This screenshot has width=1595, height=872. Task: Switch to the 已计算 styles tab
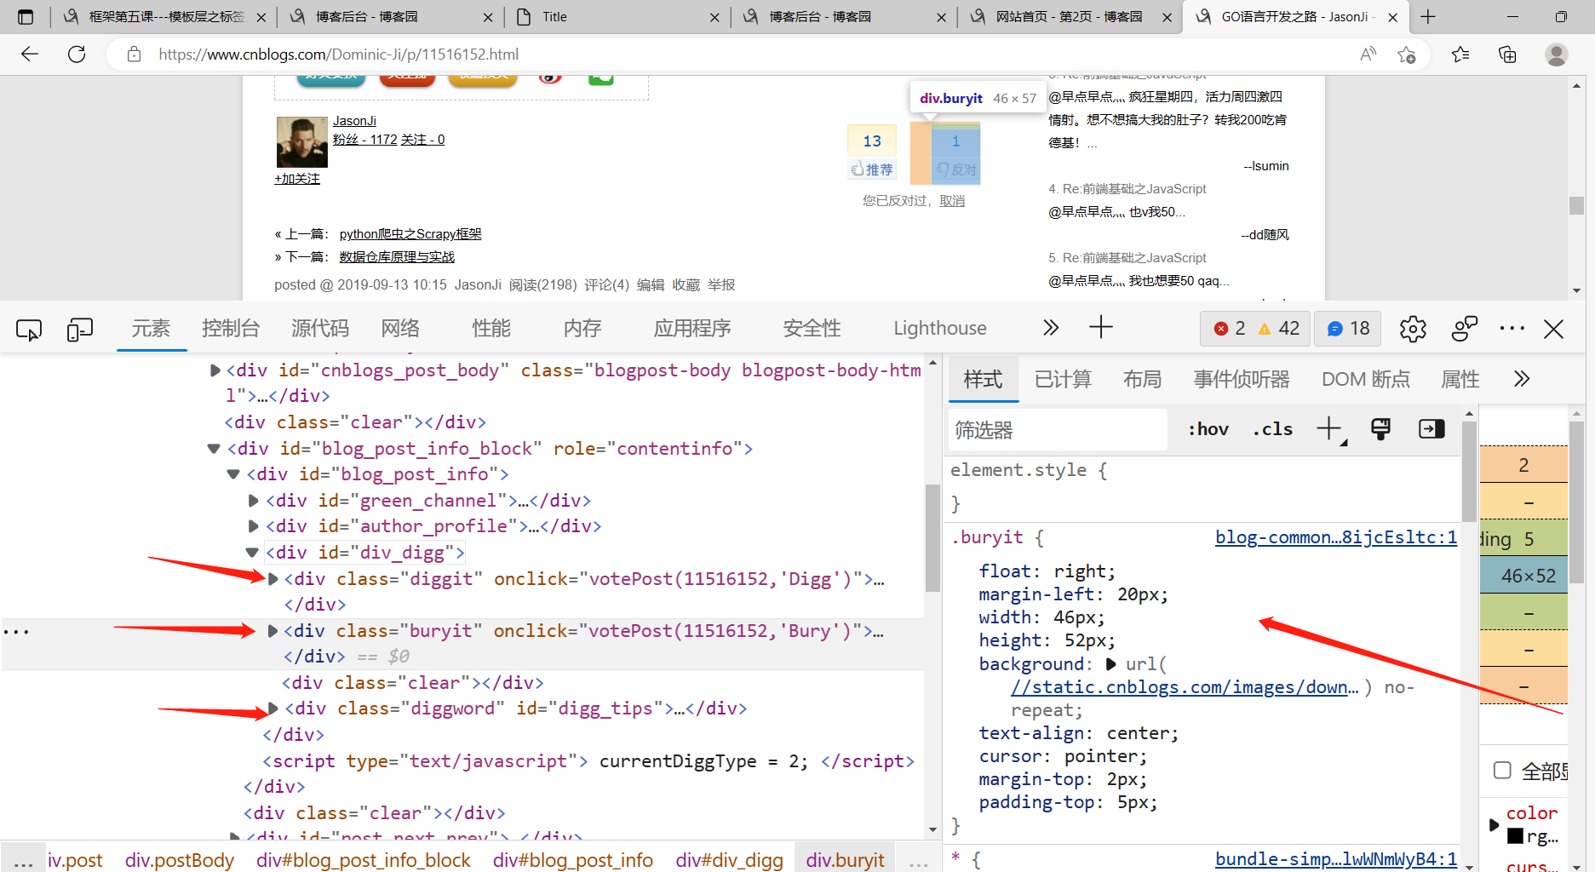[1063, 379]
